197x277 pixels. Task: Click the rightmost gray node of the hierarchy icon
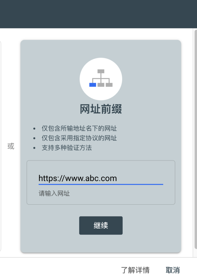(x=109, y=85)
